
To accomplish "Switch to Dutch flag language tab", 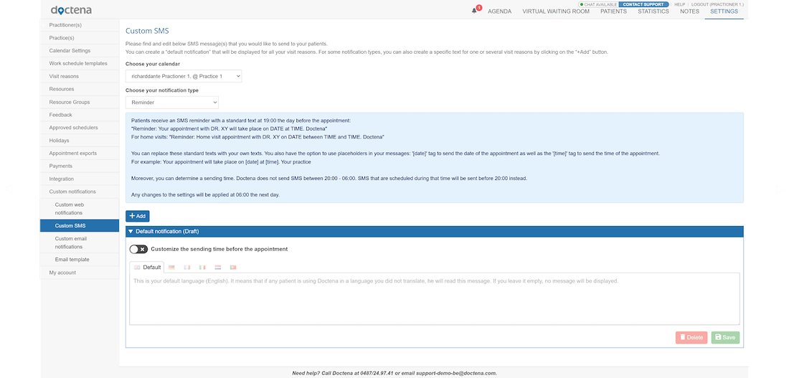I will coord(218,268).
